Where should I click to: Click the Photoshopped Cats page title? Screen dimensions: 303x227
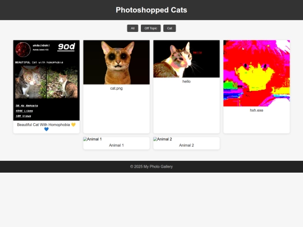point(151,10)
